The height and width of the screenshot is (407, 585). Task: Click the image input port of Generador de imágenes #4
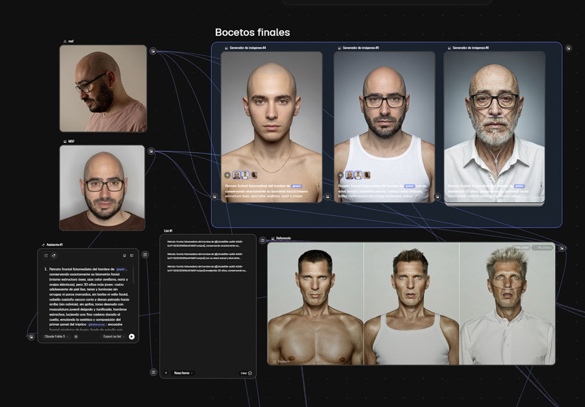coord(214,196)
